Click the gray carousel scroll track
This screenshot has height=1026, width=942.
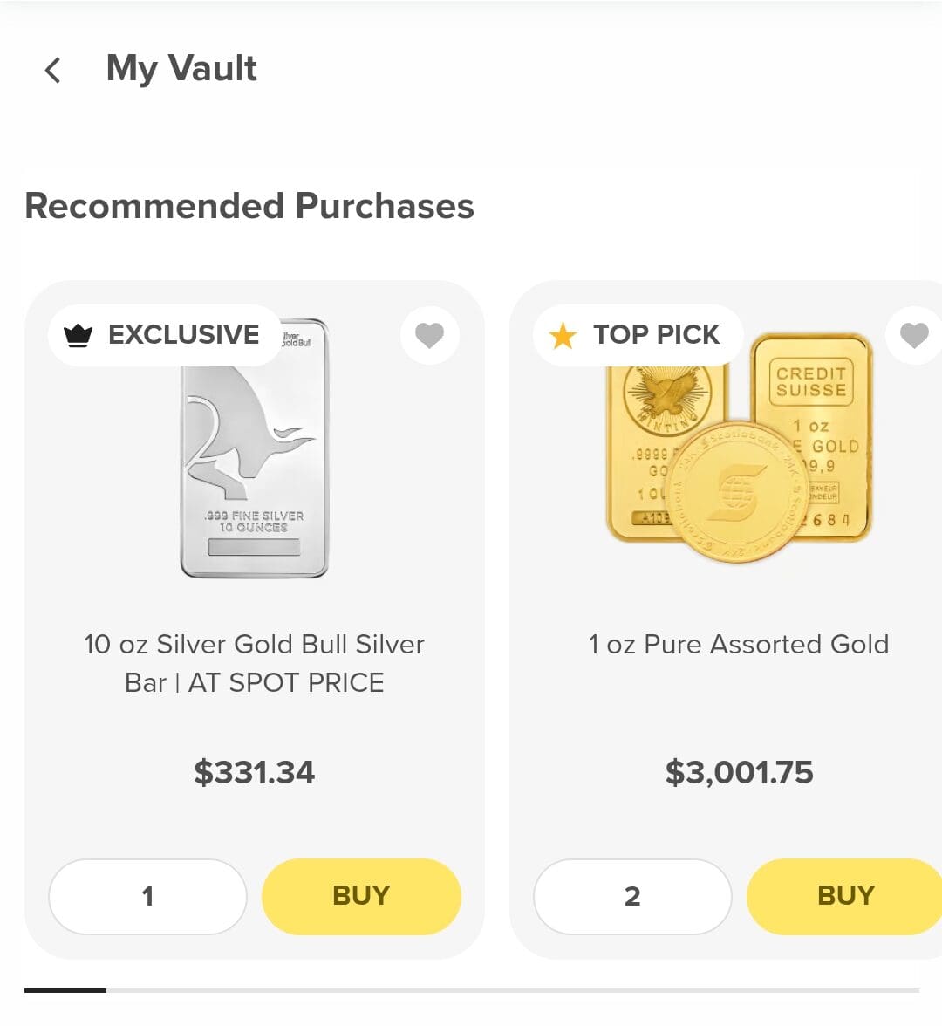[513, 990]
